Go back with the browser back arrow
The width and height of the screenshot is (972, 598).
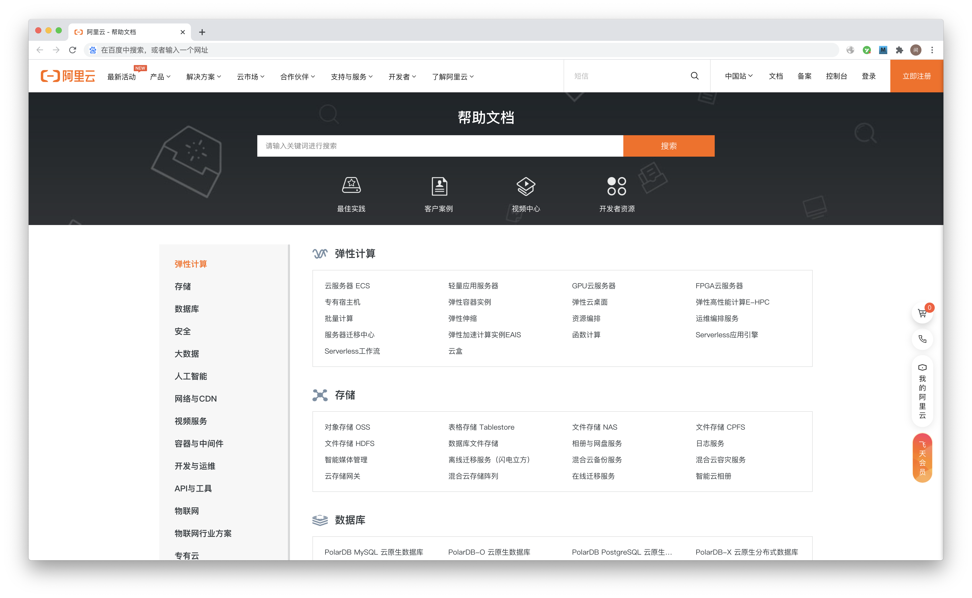tap(40, 50)
